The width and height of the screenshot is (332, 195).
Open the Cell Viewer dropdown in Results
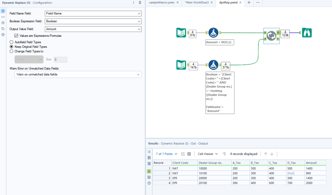click(207, 154)
